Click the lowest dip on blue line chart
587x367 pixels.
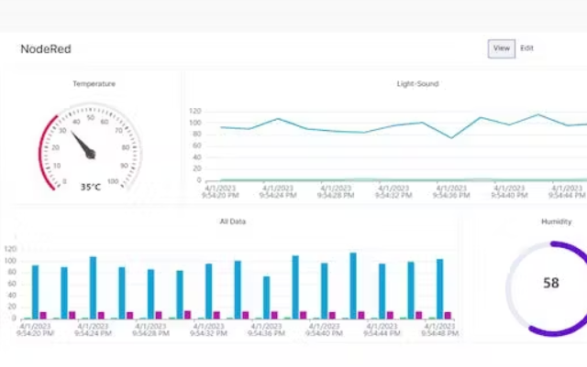pyautogui.click(x=451, y=137)
